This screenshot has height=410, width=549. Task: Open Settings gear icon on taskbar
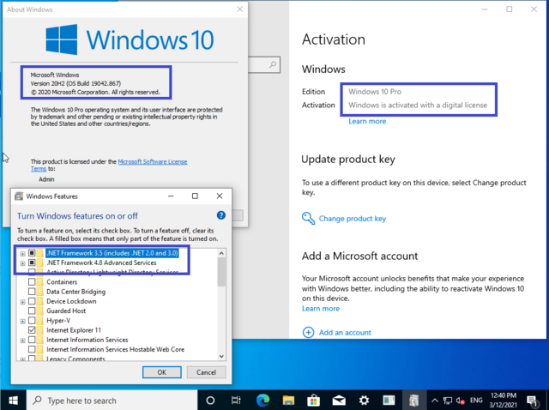tap(364, 401)
